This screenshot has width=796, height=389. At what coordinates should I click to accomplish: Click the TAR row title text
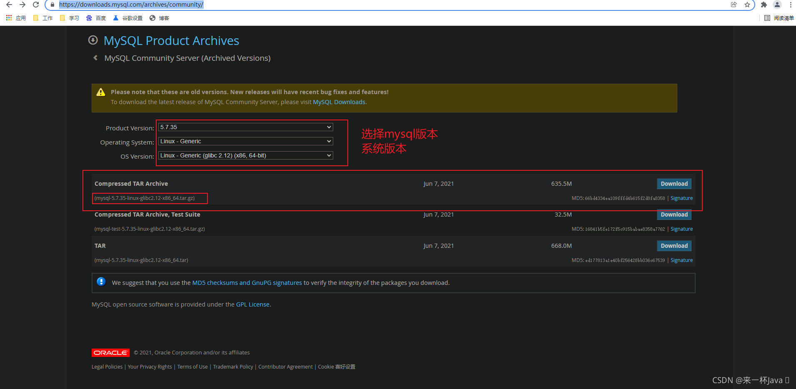click(100, 246)
